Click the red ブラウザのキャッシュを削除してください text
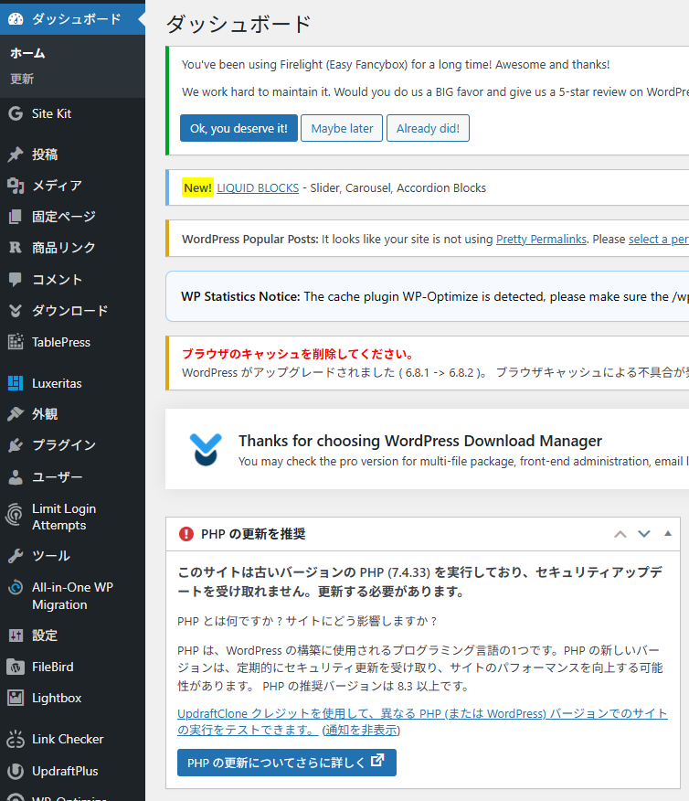The width and height of the screenshot is (689, 801). coord(298,354)
